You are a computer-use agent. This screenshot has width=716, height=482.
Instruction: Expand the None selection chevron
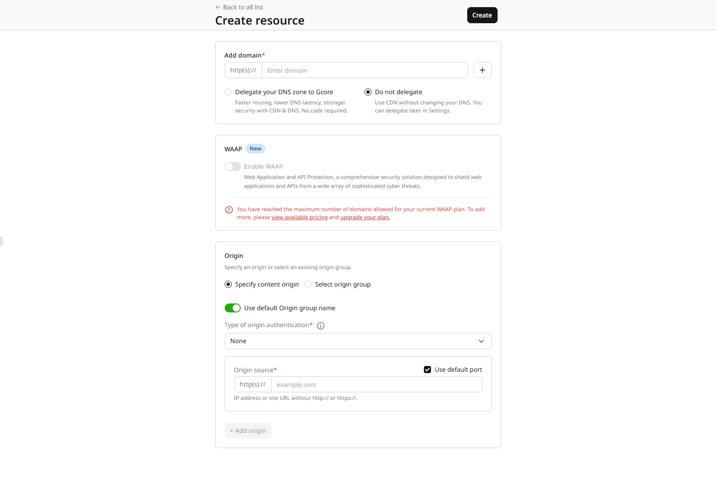[x=482, y=341]
